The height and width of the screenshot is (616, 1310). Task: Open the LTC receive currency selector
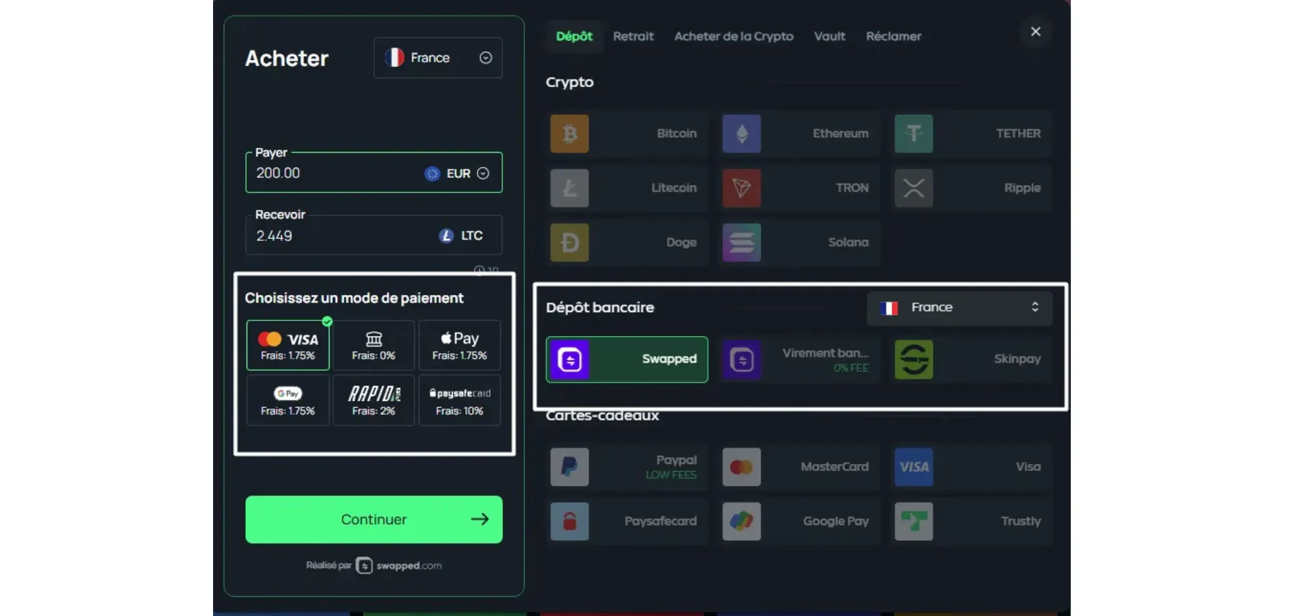pyautogui.click(x=461, y=235)
